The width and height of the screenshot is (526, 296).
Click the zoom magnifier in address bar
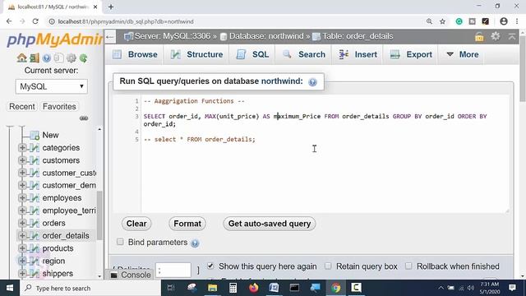pos(429,21)
